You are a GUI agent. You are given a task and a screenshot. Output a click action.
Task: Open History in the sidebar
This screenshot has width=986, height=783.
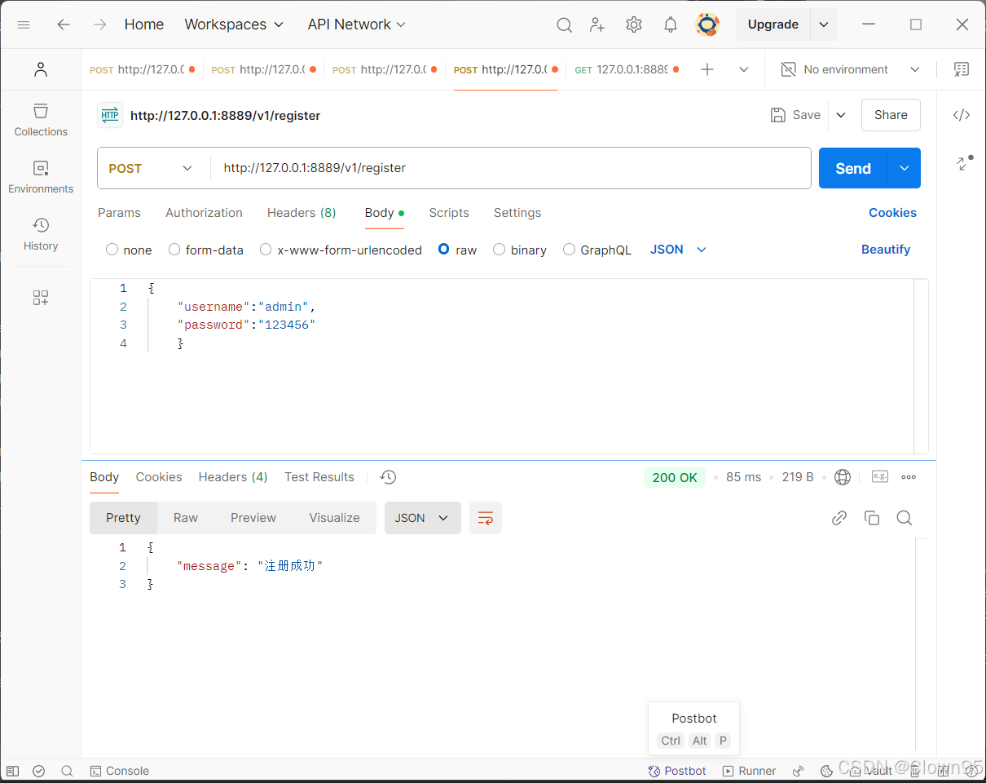tap(41, 234)
